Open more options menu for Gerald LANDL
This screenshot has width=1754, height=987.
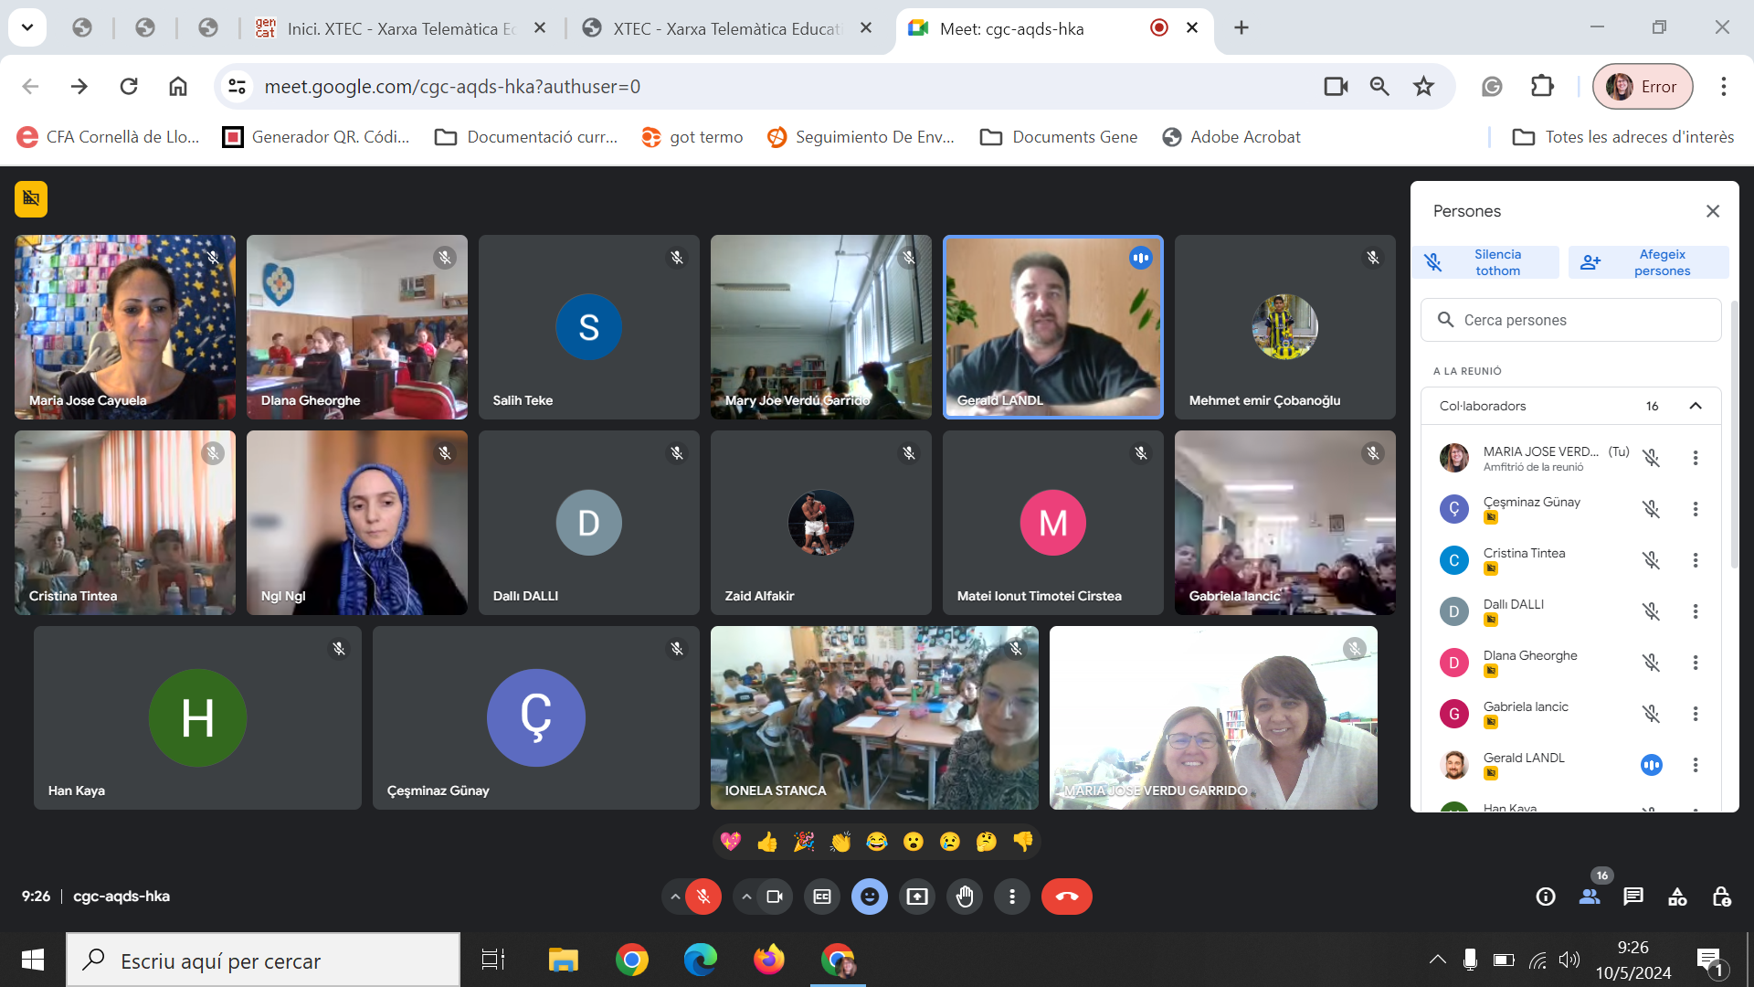pos(1696,765)
